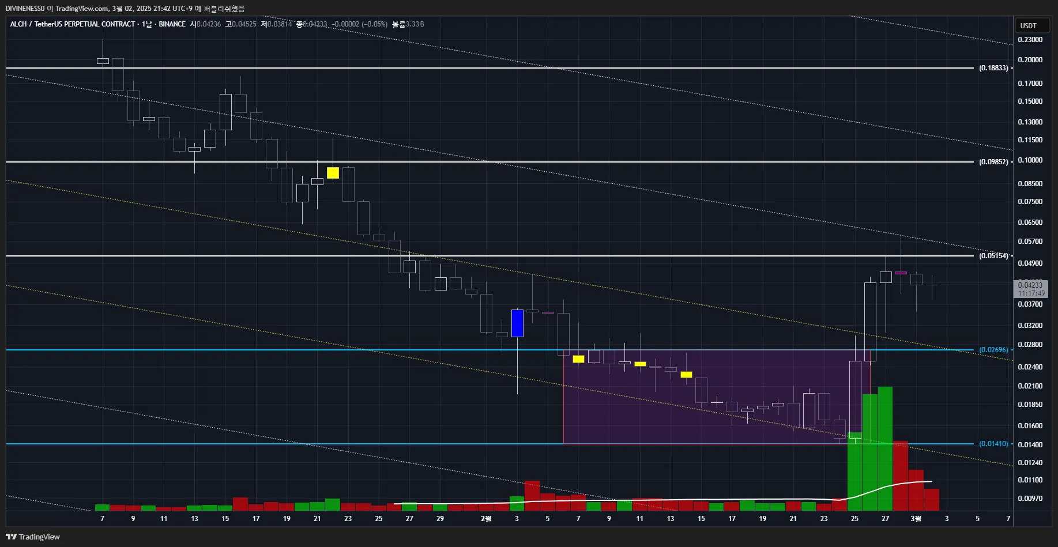
Task: Click the 0.01240 price axis label
Action: click(1030, 463)
